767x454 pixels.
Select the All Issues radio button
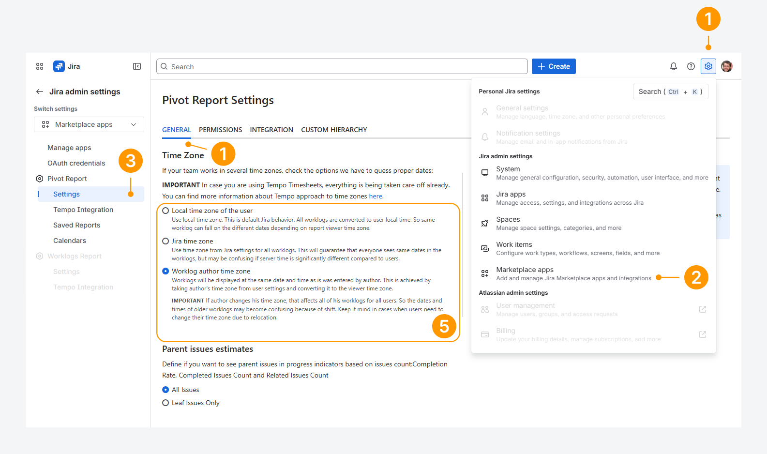pyautogui.click(x=165, y=390)
